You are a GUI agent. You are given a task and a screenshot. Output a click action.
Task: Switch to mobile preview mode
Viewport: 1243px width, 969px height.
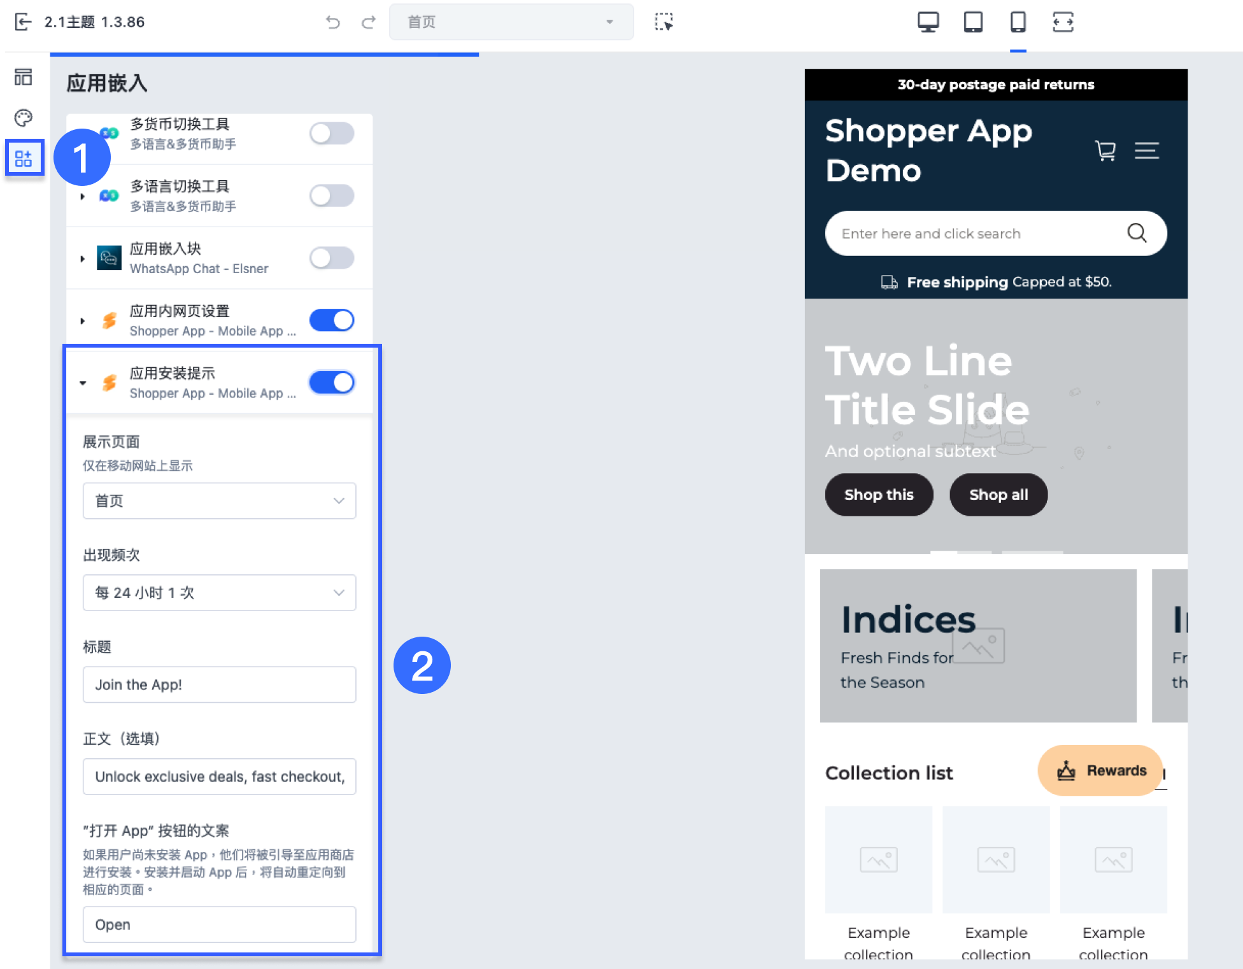1018,22
